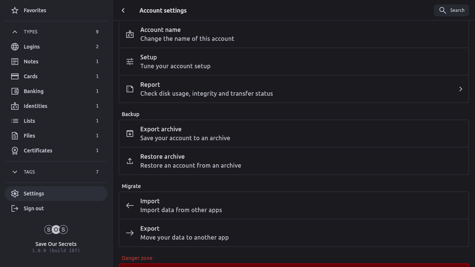This screenshot has width=475, height=267.
Task: Open Report via its right chevron
Action: point(461,89)
